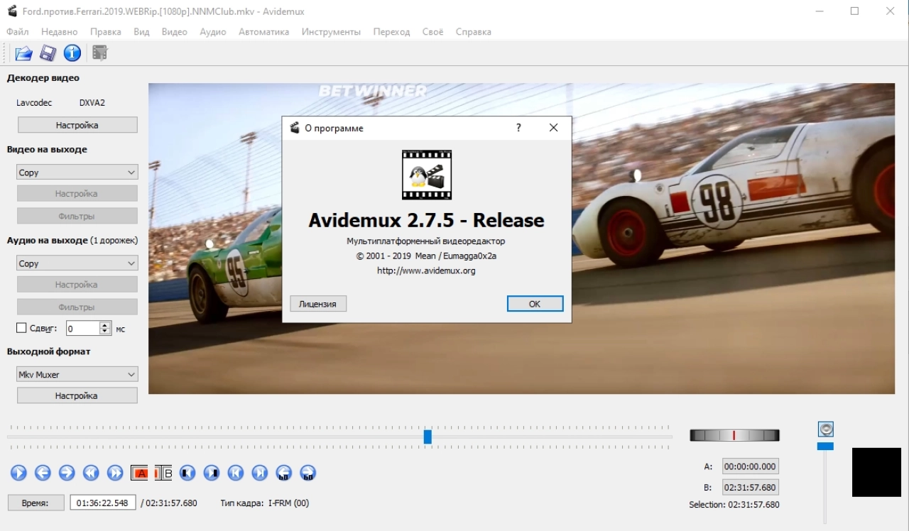The image size is (909, 531).
Task: Start playback with the Play button
Action: point(19,473)
